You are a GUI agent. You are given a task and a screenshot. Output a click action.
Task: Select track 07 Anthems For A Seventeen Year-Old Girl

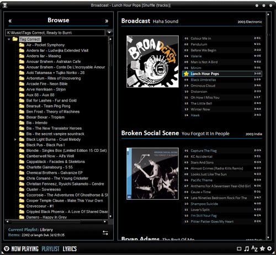[222, 186]
